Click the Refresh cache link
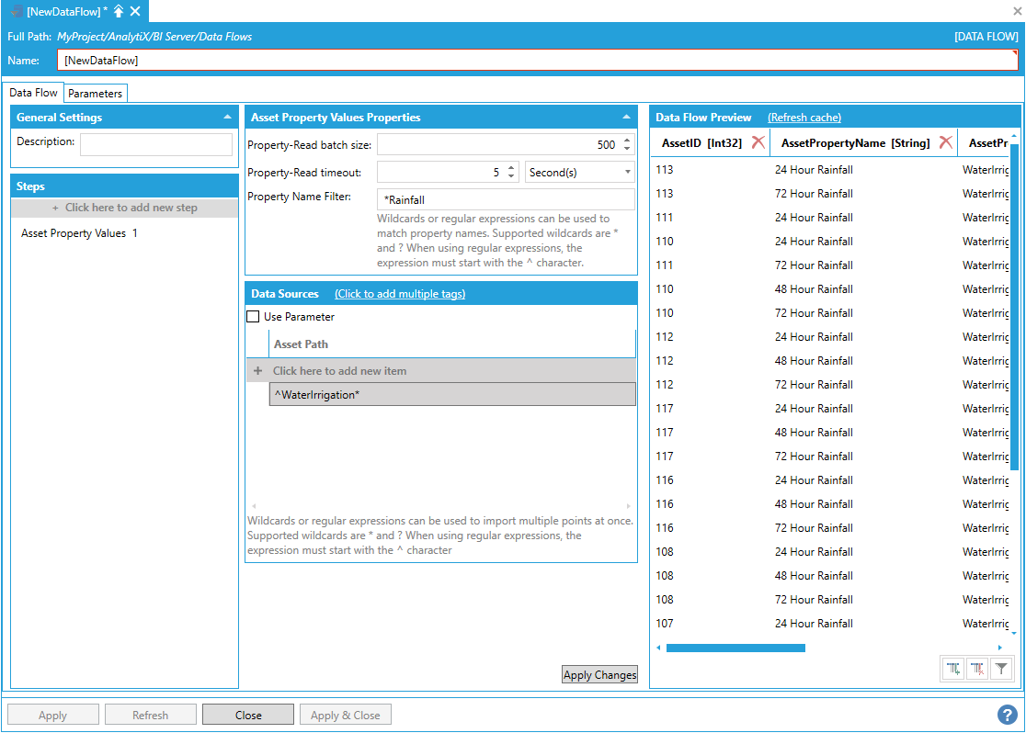1026x733 pixels. point(804,118)
